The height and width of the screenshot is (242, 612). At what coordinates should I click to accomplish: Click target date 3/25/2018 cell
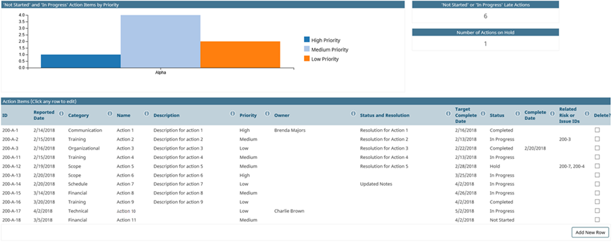(466, 175)
